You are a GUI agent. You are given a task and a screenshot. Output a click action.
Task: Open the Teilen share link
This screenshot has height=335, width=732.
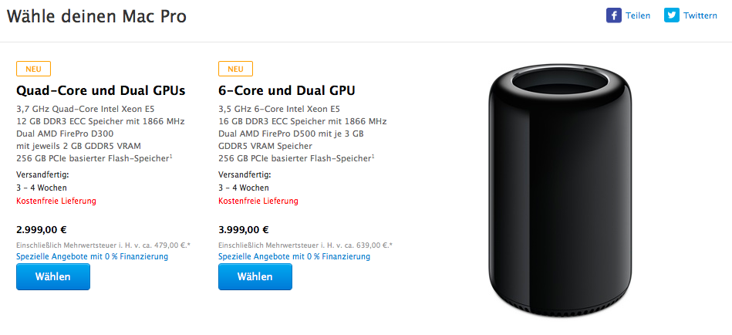tap(638, 15)
